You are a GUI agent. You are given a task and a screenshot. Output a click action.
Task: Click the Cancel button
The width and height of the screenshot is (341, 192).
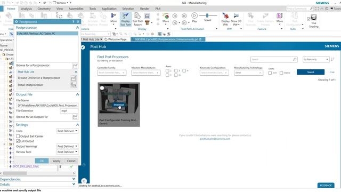click(71, 161)
